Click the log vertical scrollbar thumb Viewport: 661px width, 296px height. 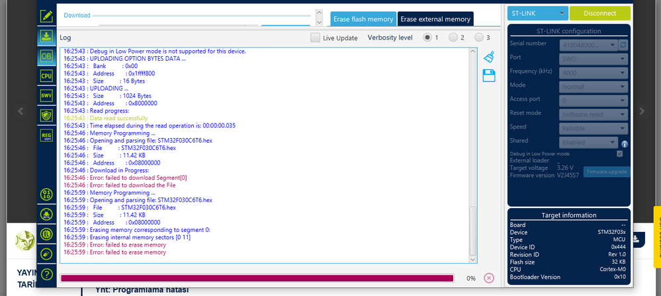click(x=473, y=231)
